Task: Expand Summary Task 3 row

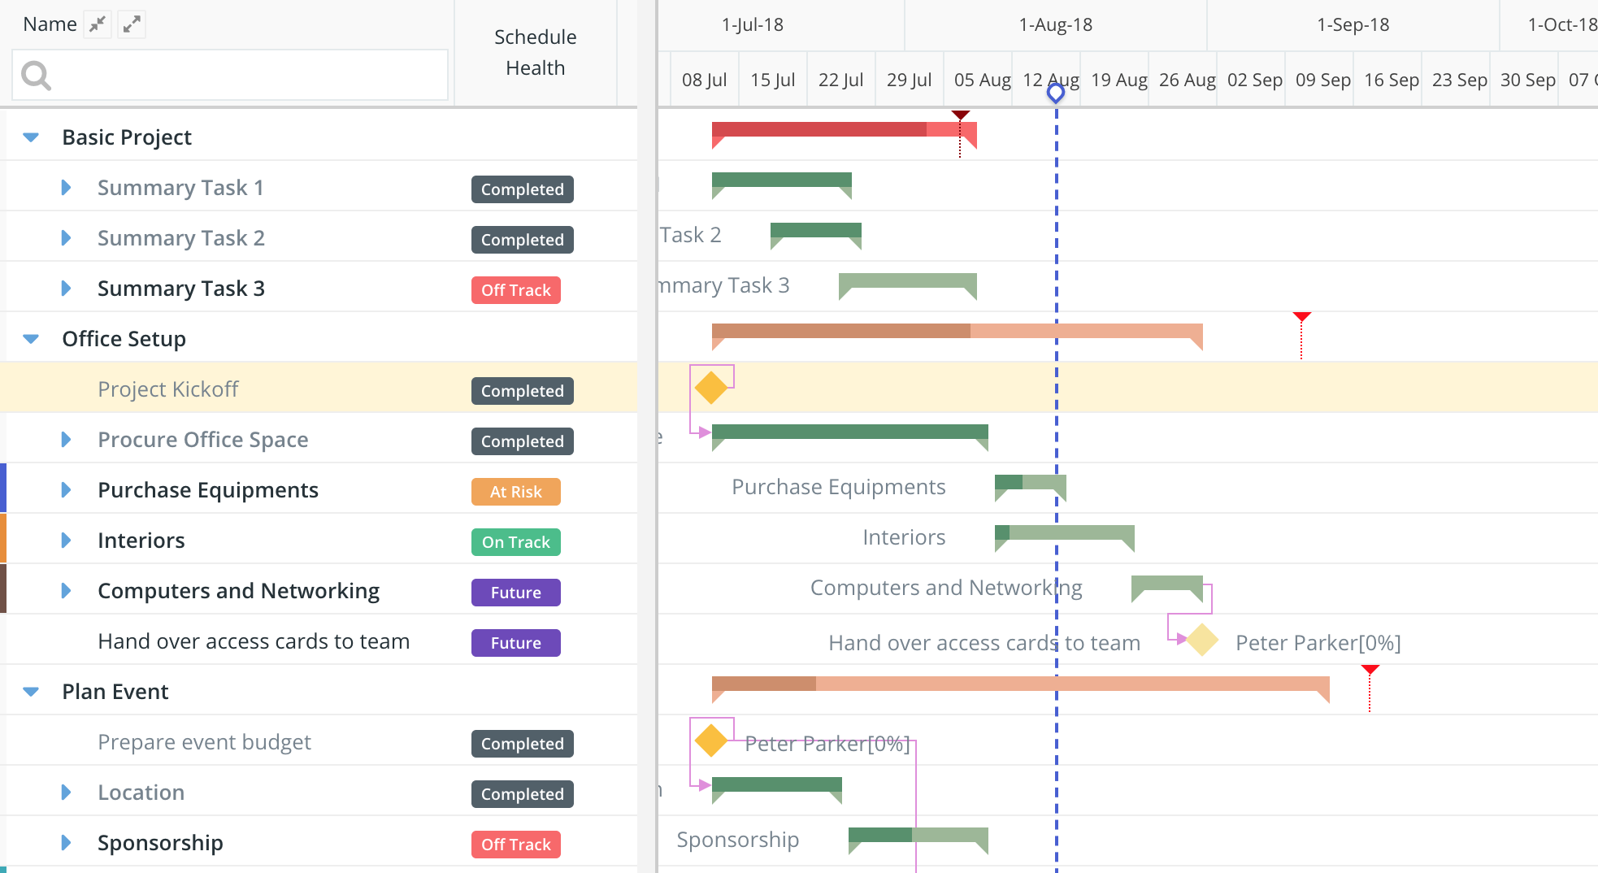Action: 67,289
